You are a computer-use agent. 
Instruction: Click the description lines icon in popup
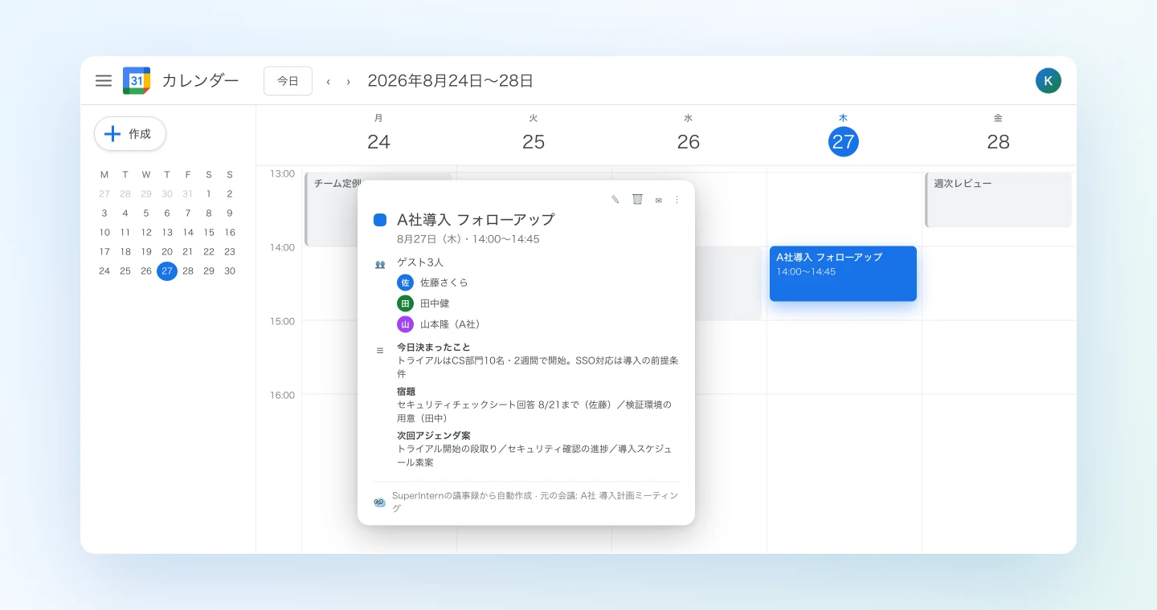pyautogui.click(x=380, y=351)
